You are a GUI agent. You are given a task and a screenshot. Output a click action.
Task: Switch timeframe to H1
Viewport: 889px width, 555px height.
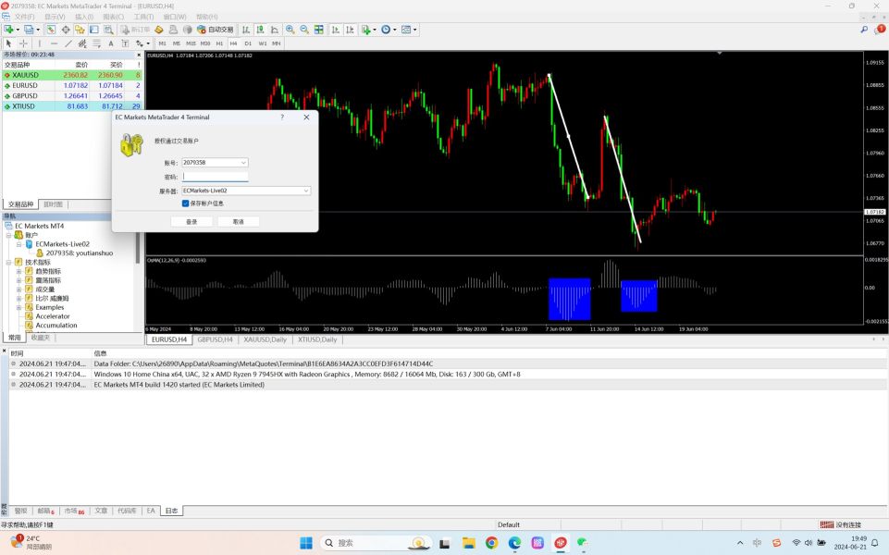click(x=219, y=43)
